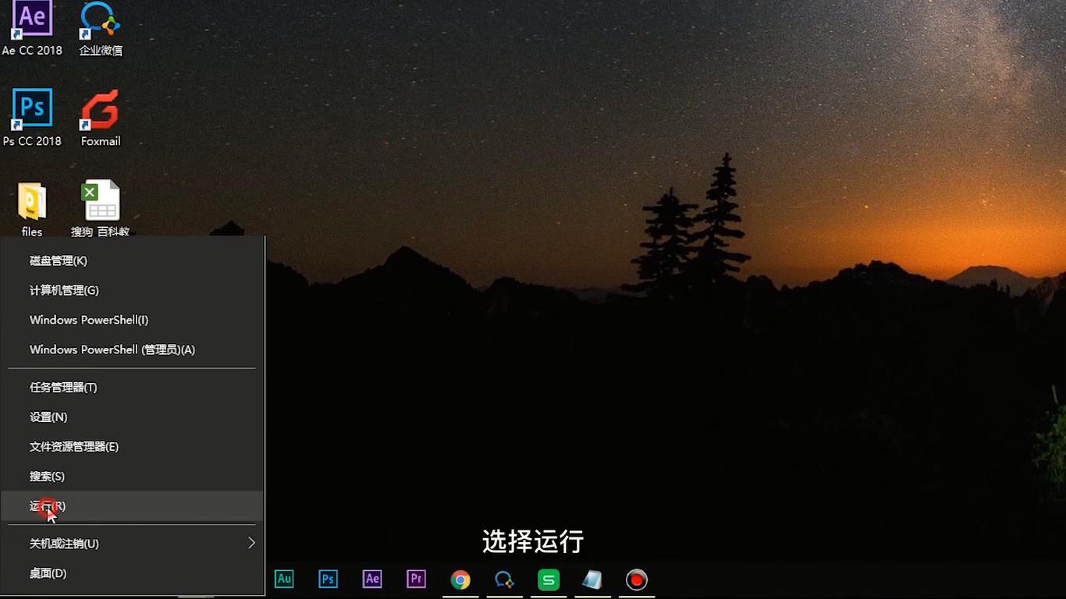Select the files folder on desktop

[x=32, y=208]
